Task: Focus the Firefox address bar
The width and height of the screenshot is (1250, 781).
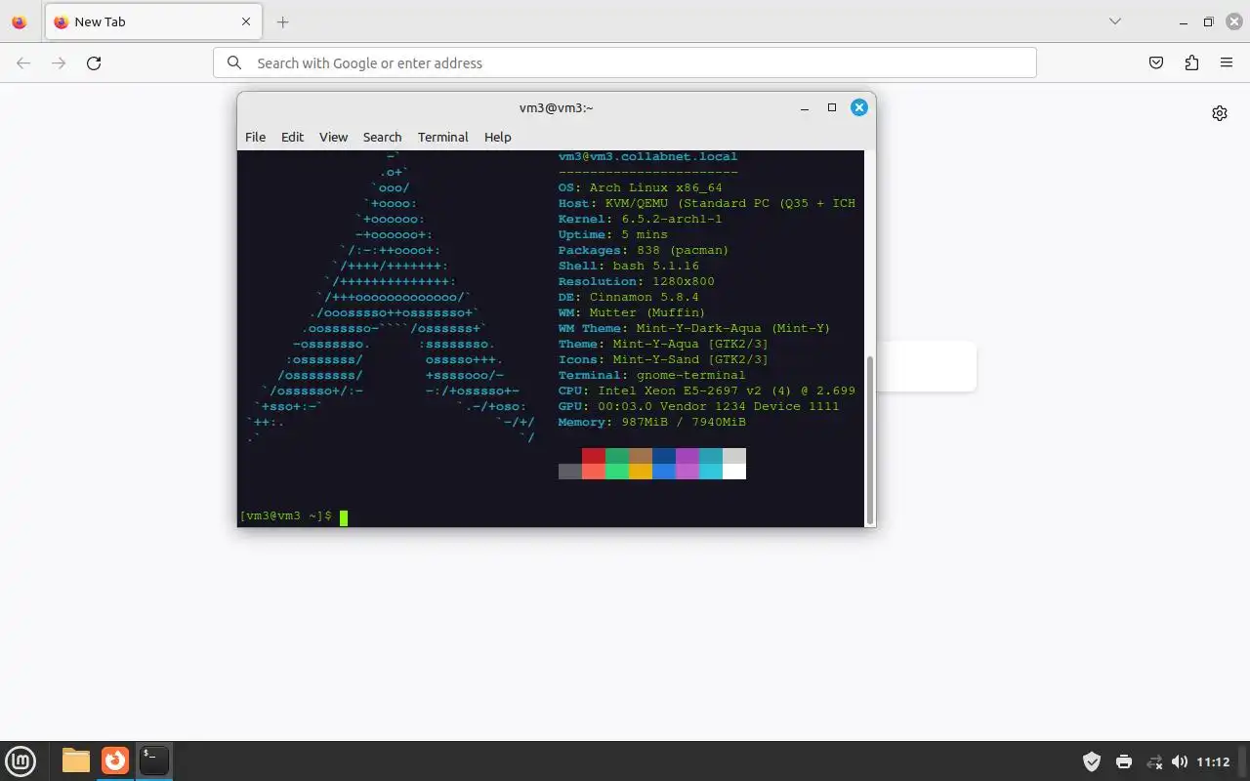Action: (x=624, y=62)
